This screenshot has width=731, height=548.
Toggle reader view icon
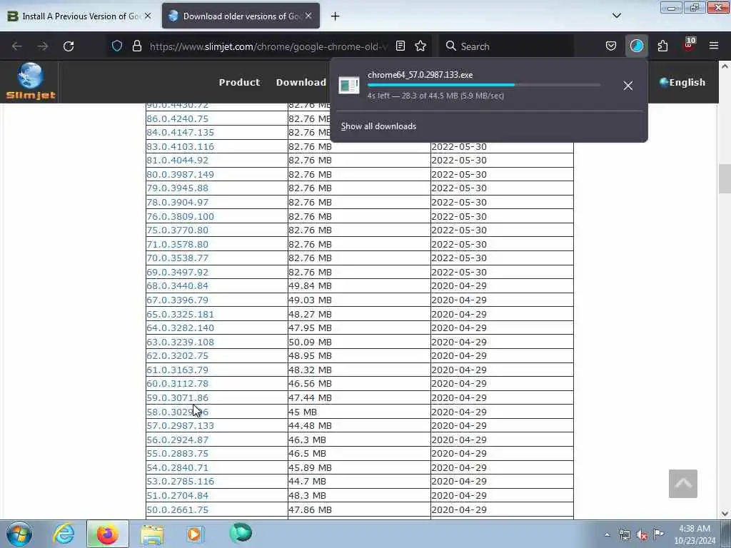coord(400,46)
